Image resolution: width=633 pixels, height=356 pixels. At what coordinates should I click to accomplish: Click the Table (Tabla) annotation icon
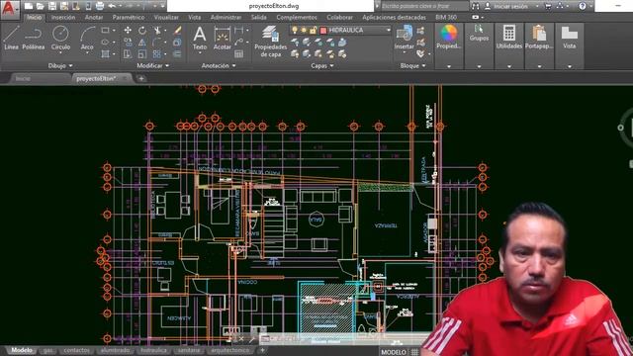[239, 53]
